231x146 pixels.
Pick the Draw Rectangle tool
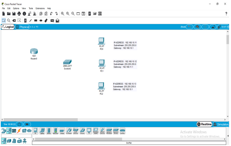36,20
